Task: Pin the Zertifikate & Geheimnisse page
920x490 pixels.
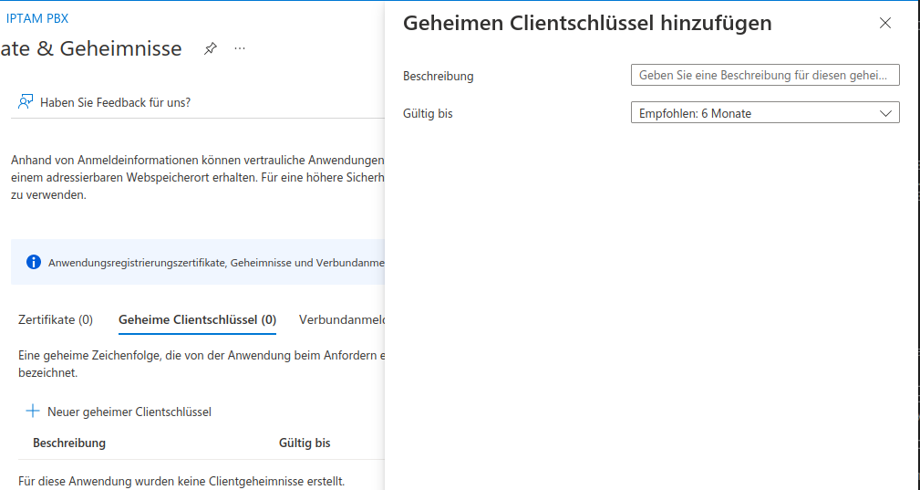Action: [211, 48]
